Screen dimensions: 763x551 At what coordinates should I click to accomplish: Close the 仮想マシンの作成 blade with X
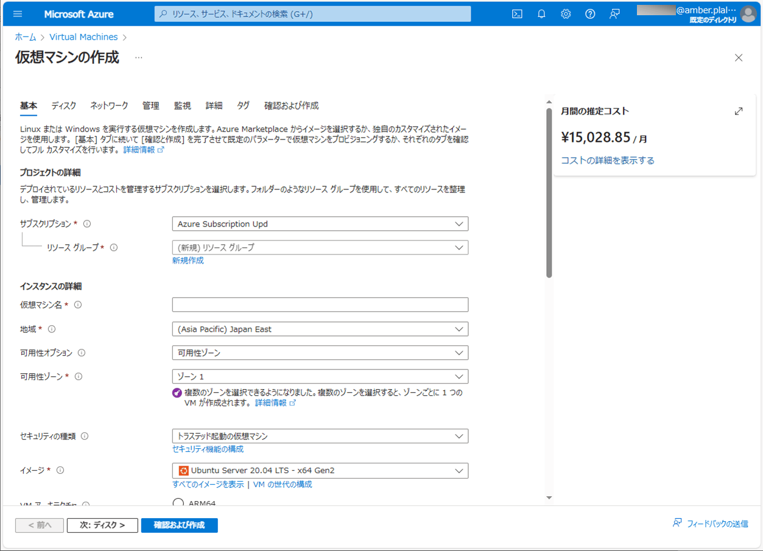(x=739, y=58)
